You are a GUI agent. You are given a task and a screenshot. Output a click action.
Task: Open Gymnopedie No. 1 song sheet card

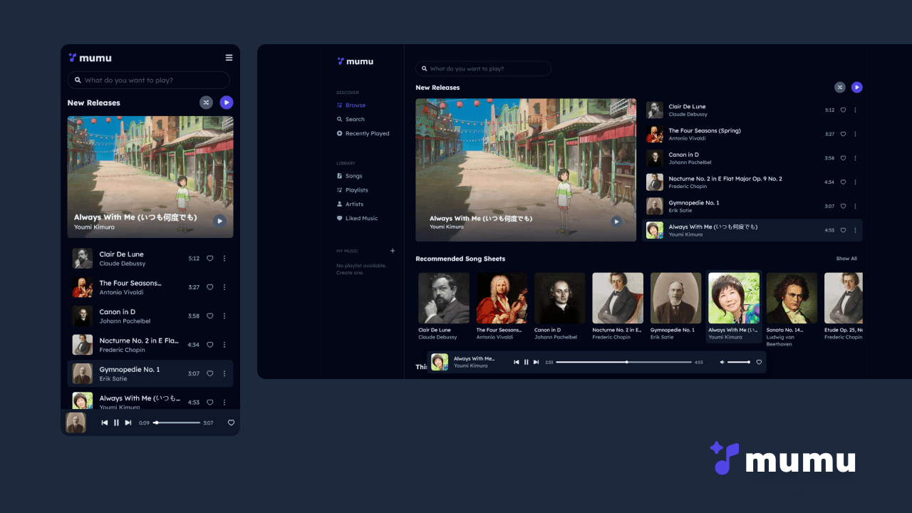[676, 306]
